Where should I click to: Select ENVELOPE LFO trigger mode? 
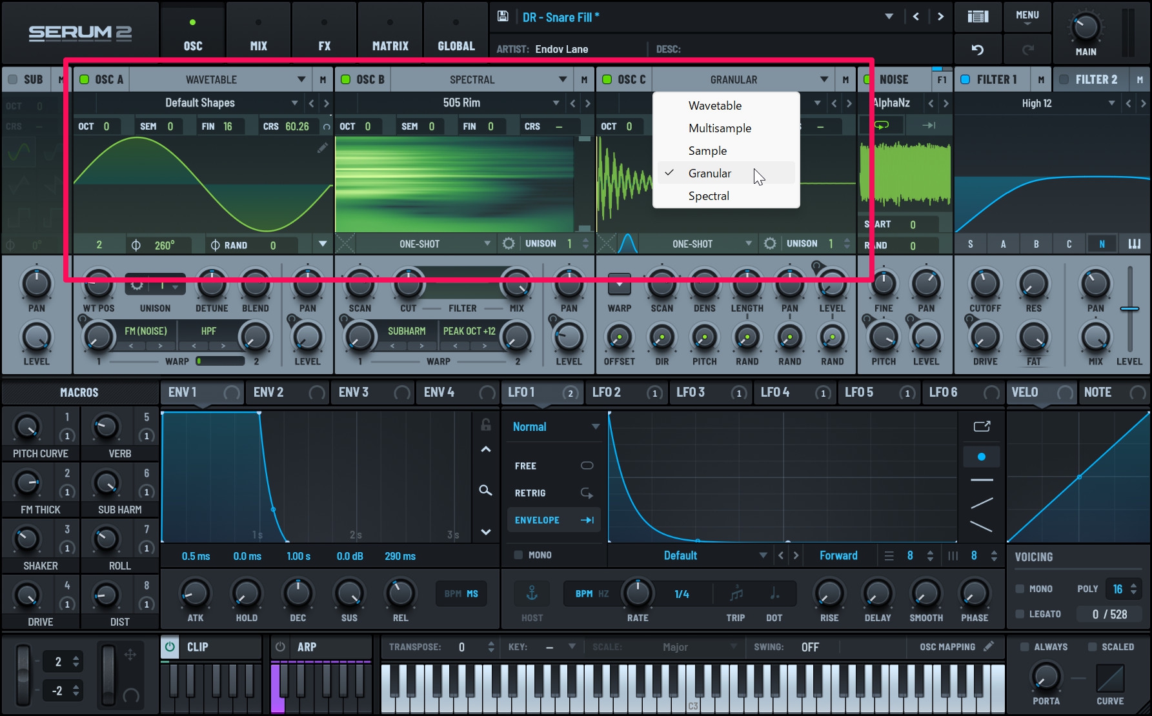pos(554,520)
